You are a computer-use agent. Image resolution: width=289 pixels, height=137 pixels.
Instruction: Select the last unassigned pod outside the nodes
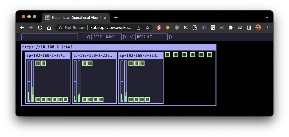[x=209, y=55]
